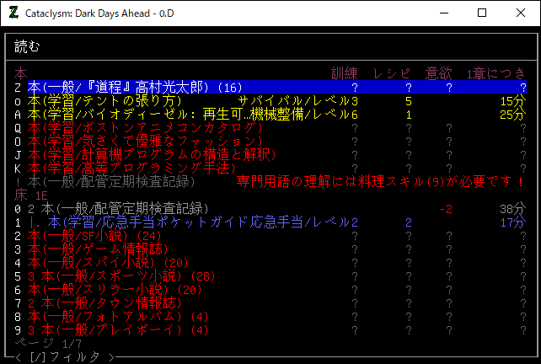Screen dimensions: 541x364
Task: Select the highlighted book 『道程』高村光太郎
Action: click(135, 87)
